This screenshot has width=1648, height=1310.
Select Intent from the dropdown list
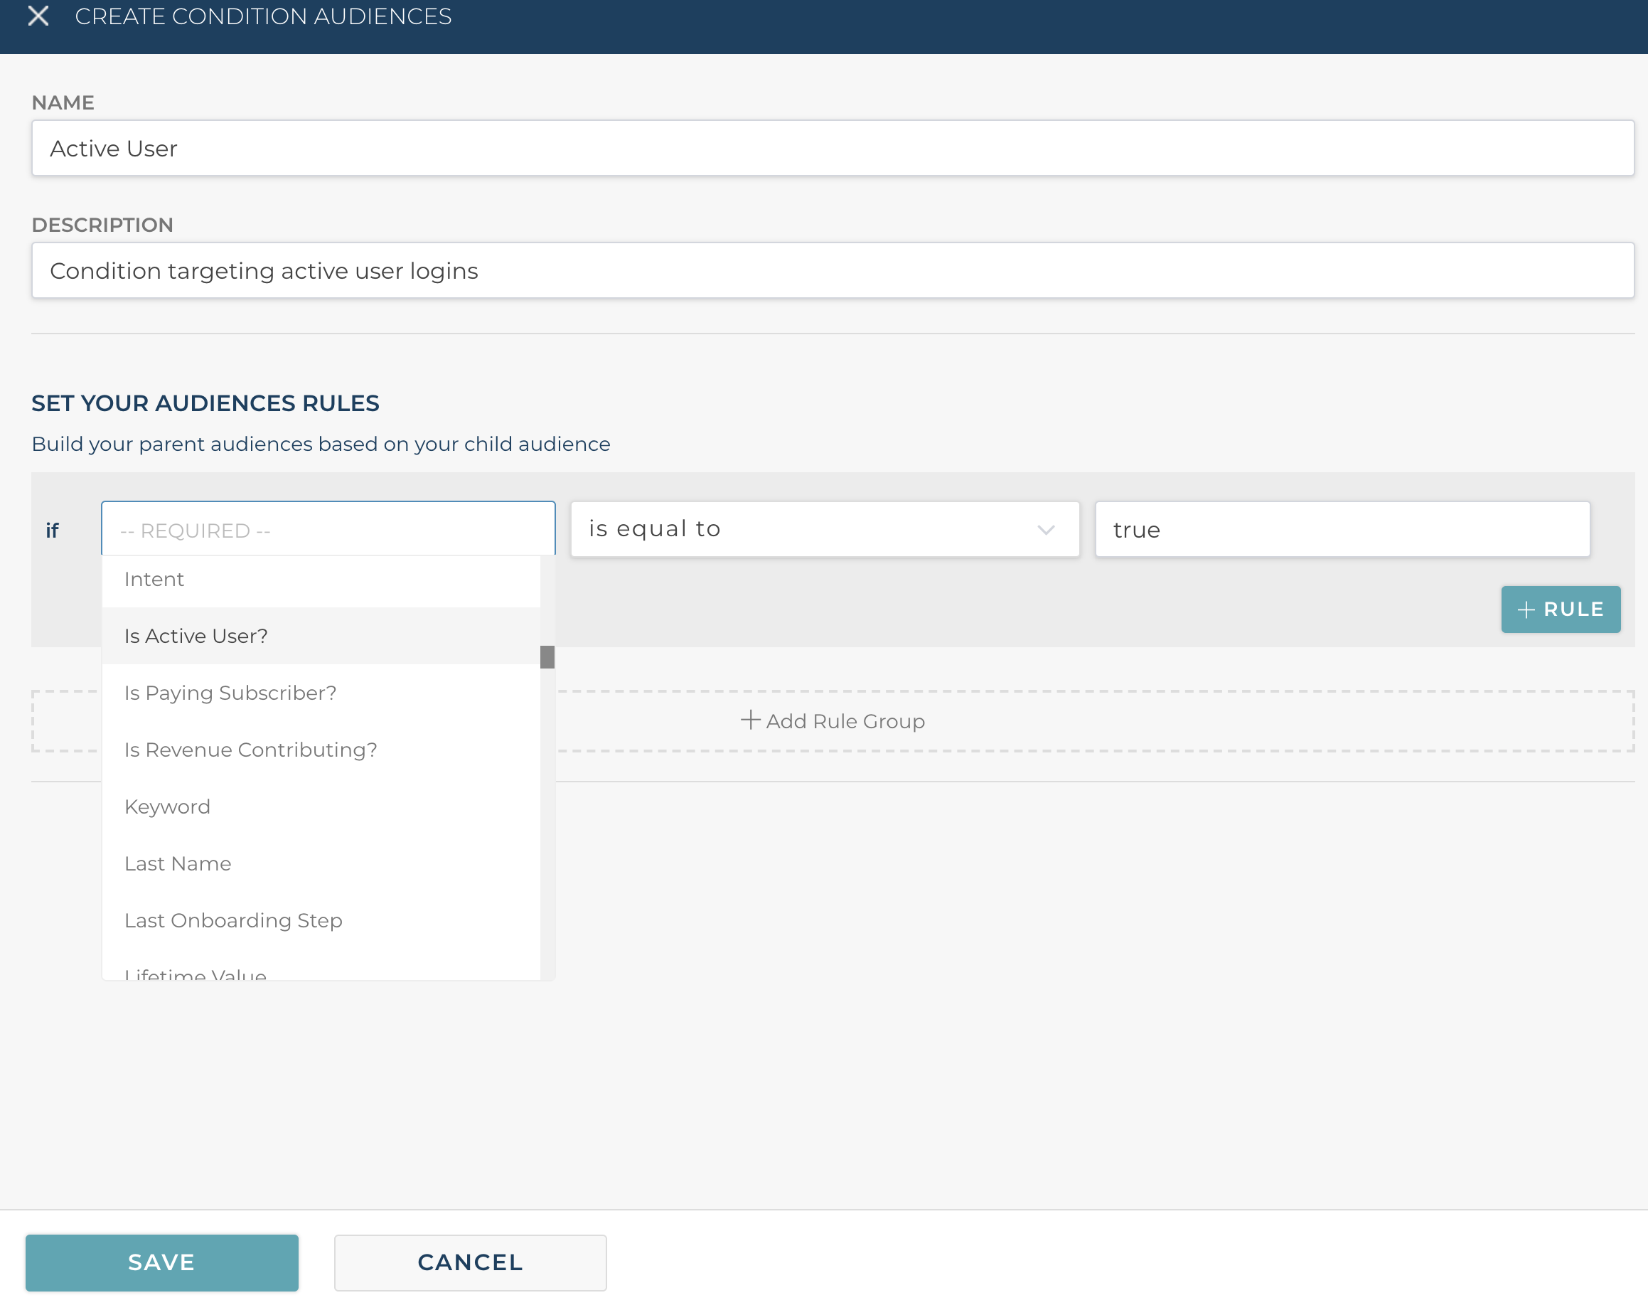pyautogui.click(x=154, y=579)
